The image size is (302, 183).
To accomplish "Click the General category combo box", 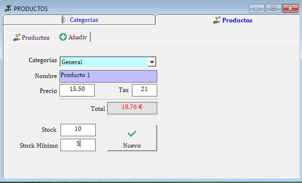I will [x=108, y=62].
